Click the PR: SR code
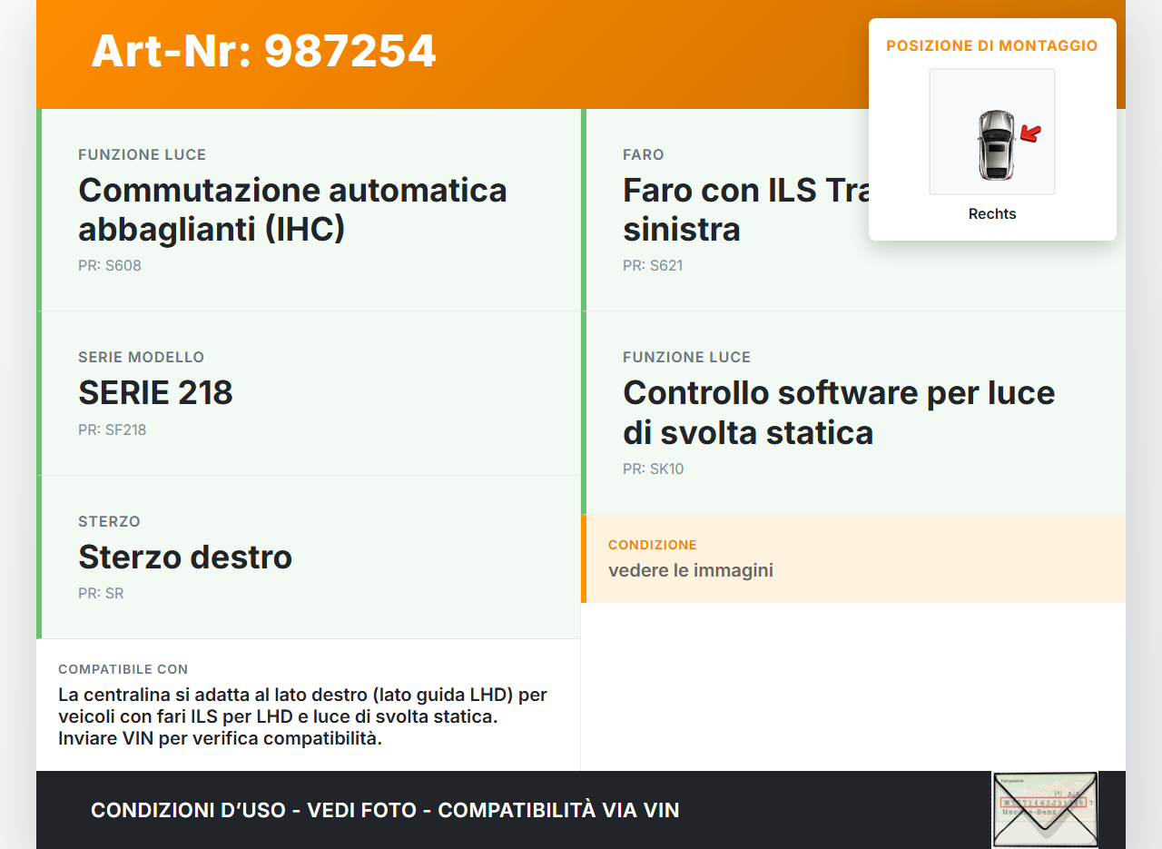The image size is (1162, 849). pos(101,594)
